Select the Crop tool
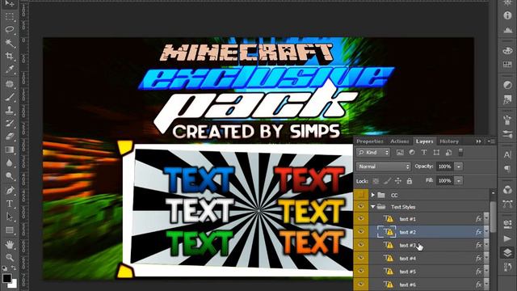This screenshot has height=291, width=517. coord(10,56)
